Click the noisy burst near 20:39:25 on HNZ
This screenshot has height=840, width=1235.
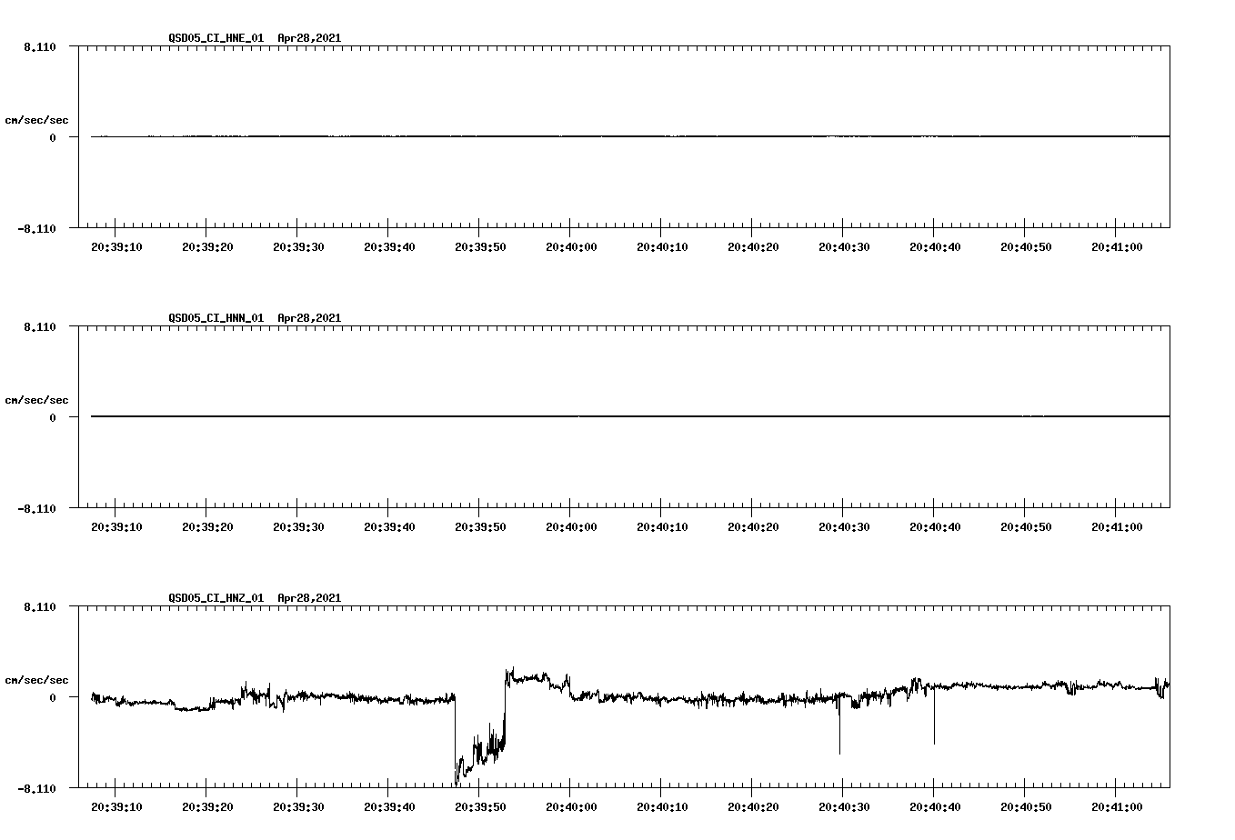coord(255,691)
